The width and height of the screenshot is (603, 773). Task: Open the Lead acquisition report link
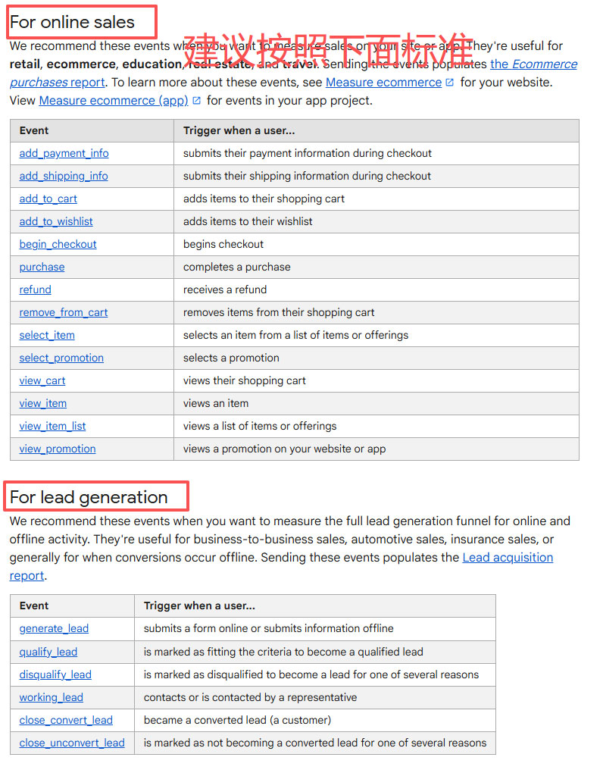508,557
